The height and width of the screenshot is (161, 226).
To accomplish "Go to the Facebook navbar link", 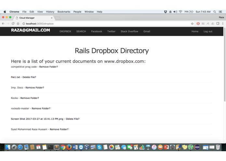I will 97,31.
